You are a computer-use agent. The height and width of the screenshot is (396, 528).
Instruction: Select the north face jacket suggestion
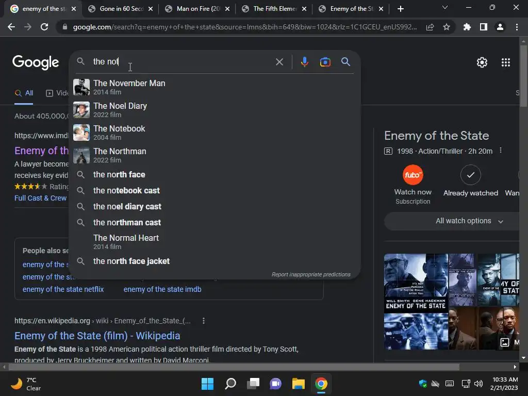point(215,261)
